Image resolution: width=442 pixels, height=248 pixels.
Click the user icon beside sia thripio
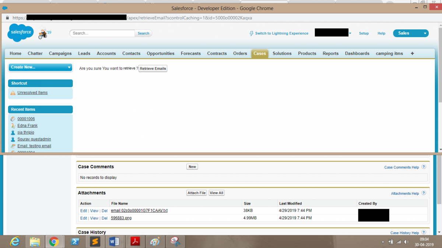point(13,132)
